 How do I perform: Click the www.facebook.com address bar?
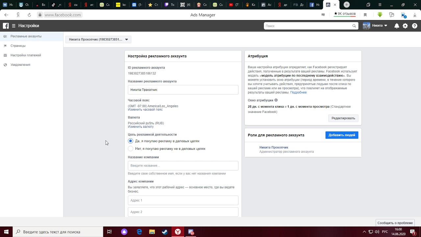coord(62,15)
